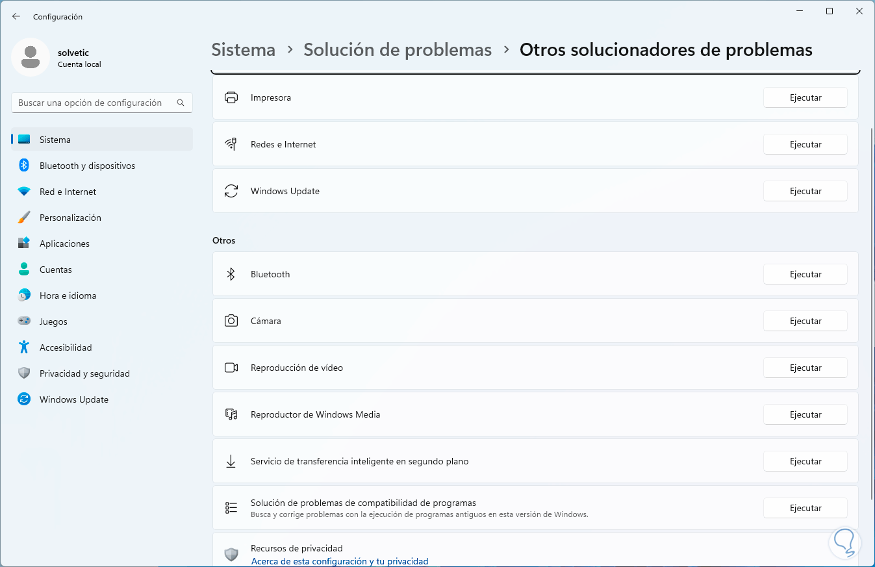This screenshot has height=567, width=875.
Task: Run the Redes e Internet troubleshooter
Action: 805,144
